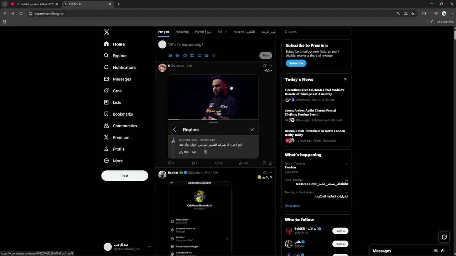The height and width of the screenshot is (256, 456).
Task: Open Lists from the sidebar
Action: pyautogui.click(x=112, y=102)
